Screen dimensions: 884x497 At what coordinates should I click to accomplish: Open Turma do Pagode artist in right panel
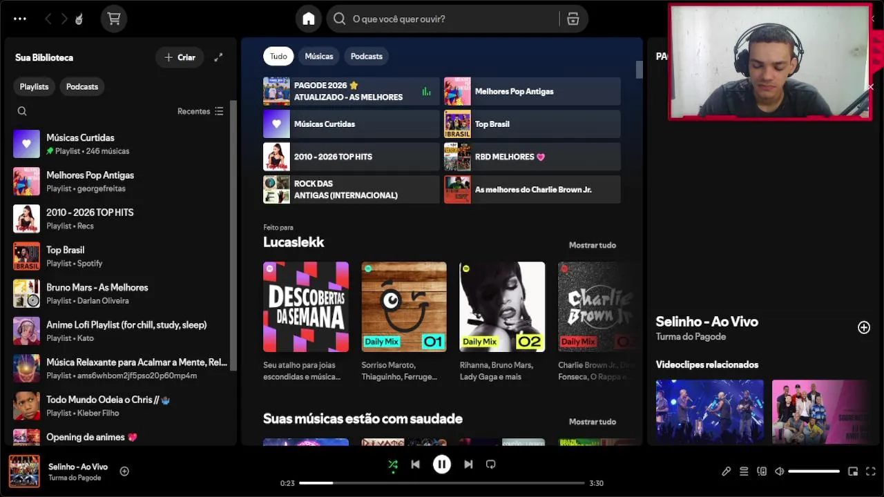click(x=691, y=337)
